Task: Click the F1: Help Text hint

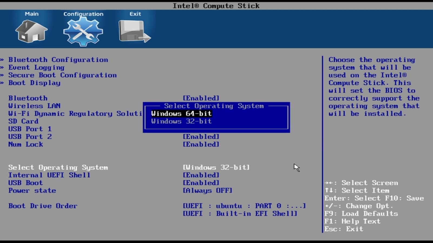Action: click(353, 221)
